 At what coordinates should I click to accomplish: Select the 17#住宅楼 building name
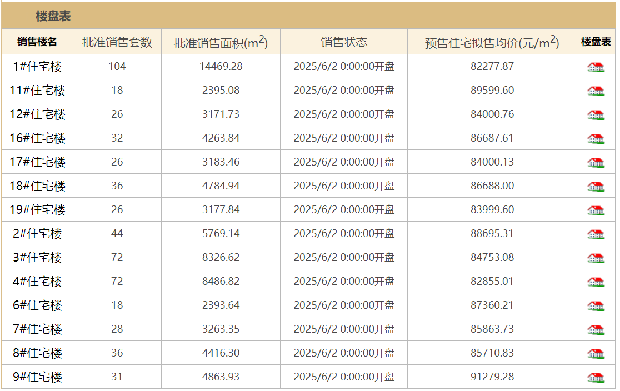tap(37, 162)
